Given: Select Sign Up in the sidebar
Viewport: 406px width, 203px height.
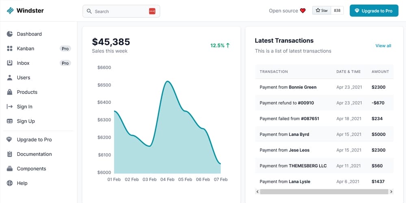Looking at the screenshot, I should 26,121.
